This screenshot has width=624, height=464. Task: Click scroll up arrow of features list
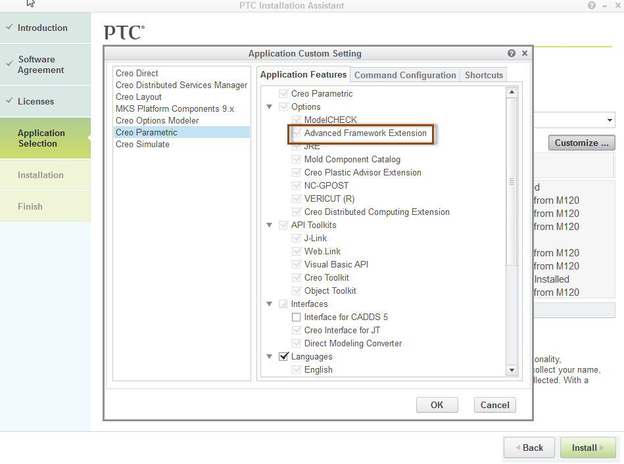point(512,92)
